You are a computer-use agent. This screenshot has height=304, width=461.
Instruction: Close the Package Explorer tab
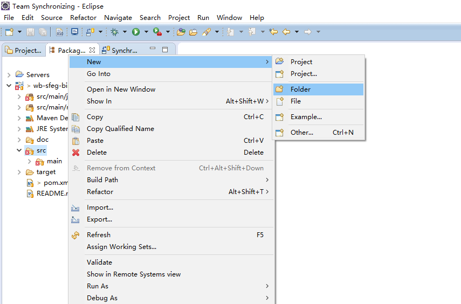pos(92,50)
